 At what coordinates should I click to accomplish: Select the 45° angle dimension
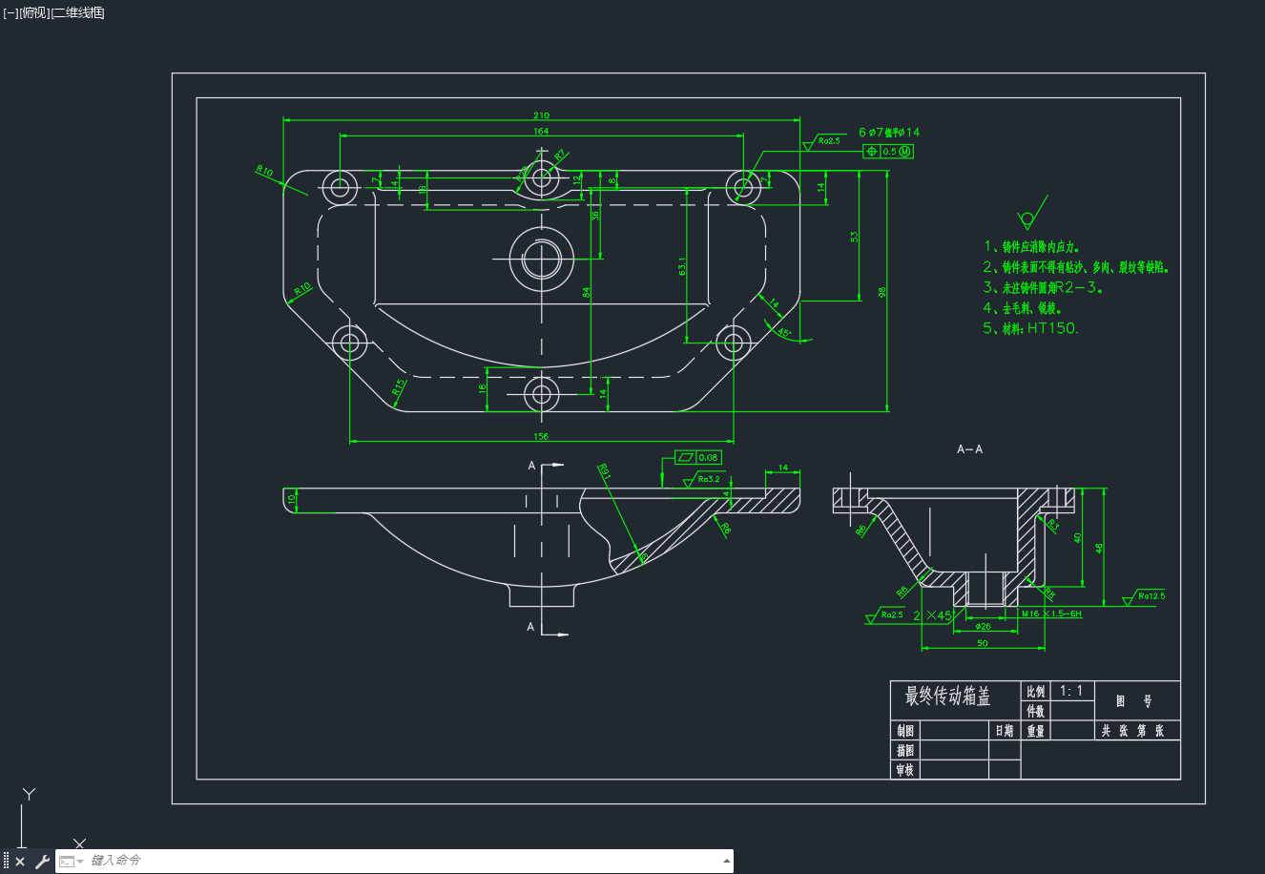point(784,333)
